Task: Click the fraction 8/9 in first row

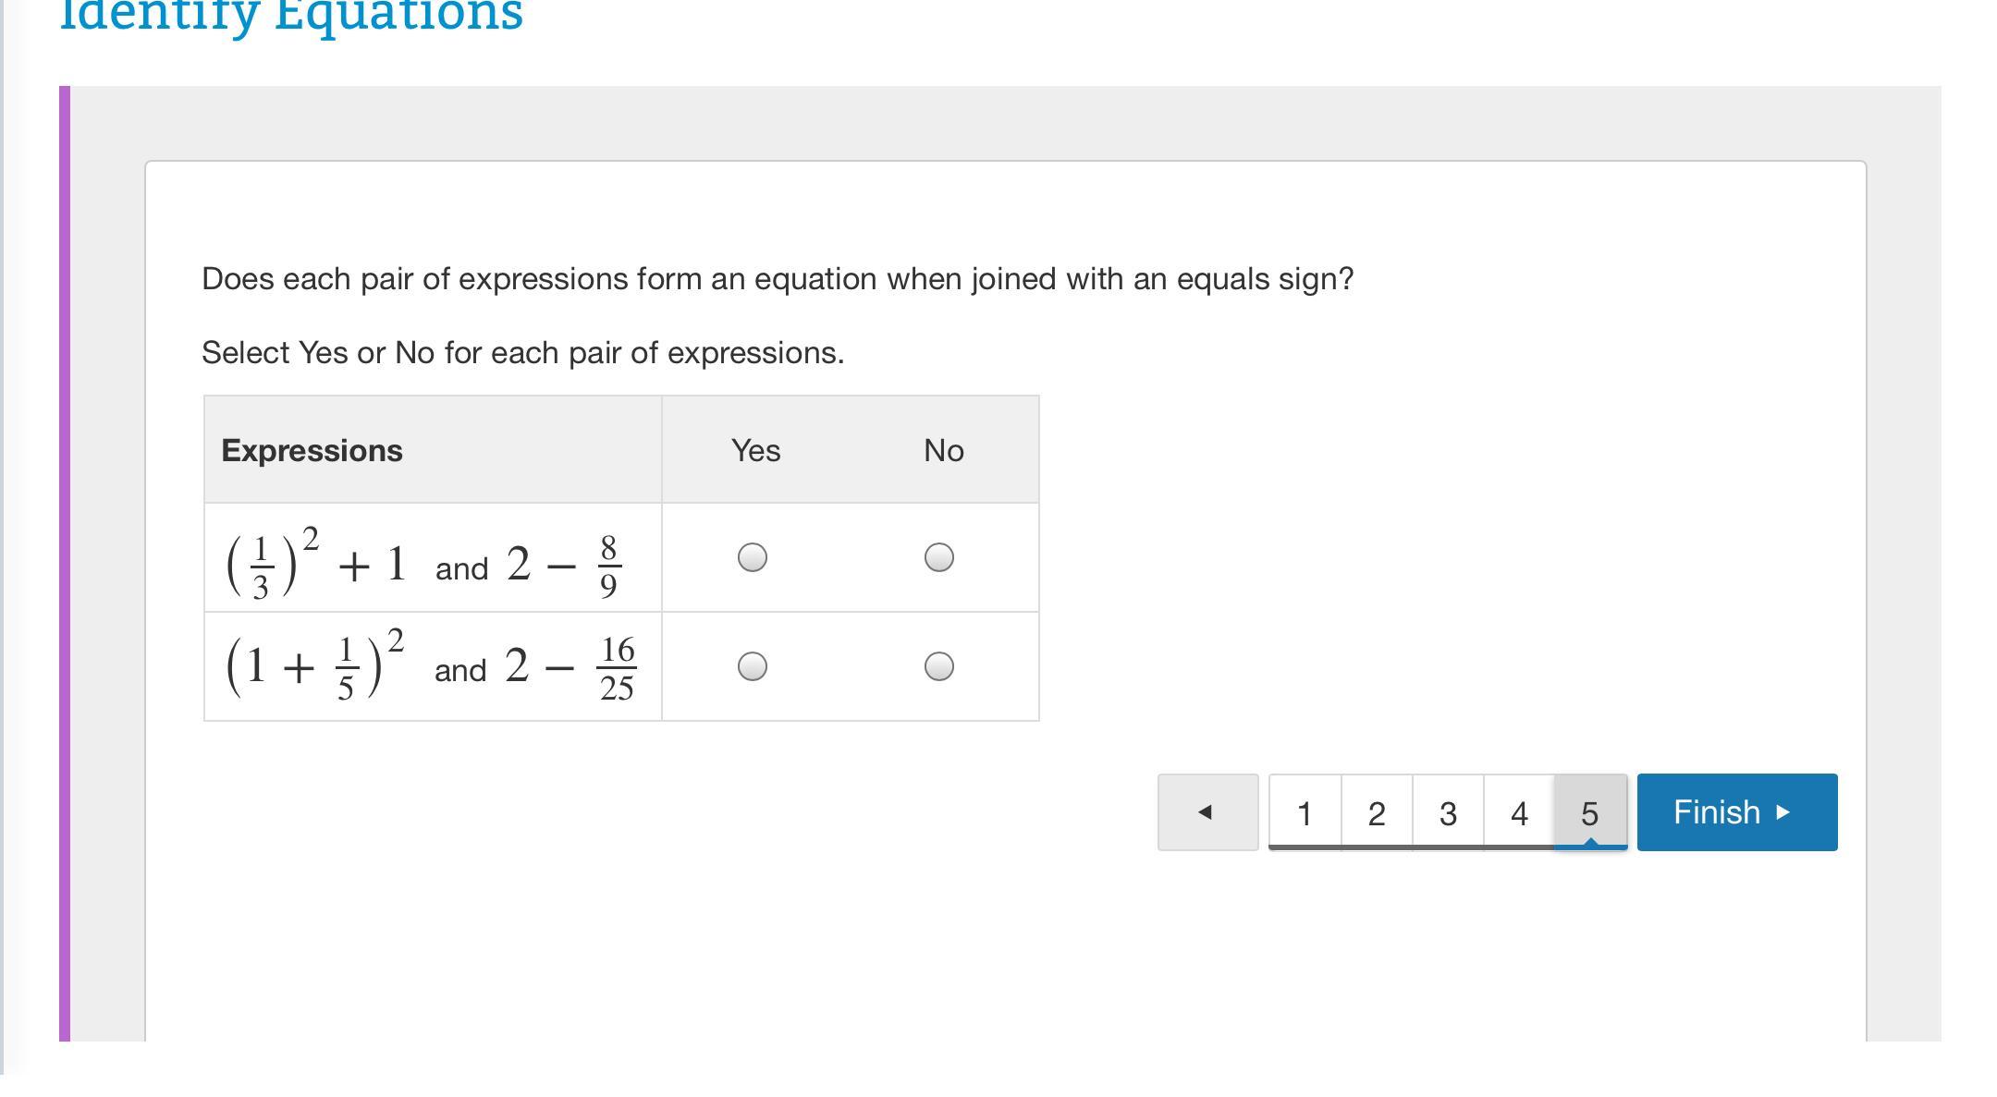Action: (x=607, y=566)
